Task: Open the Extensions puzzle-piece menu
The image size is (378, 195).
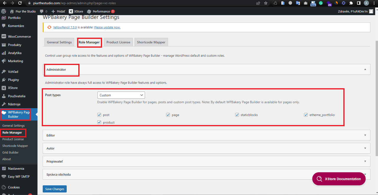Action: 351,3
